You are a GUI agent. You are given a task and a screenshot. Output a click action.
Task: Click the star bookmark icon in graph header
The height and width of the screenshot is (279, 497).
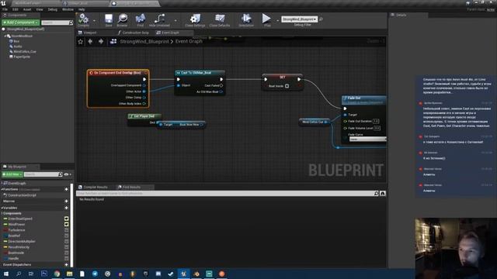pos(81,41)
